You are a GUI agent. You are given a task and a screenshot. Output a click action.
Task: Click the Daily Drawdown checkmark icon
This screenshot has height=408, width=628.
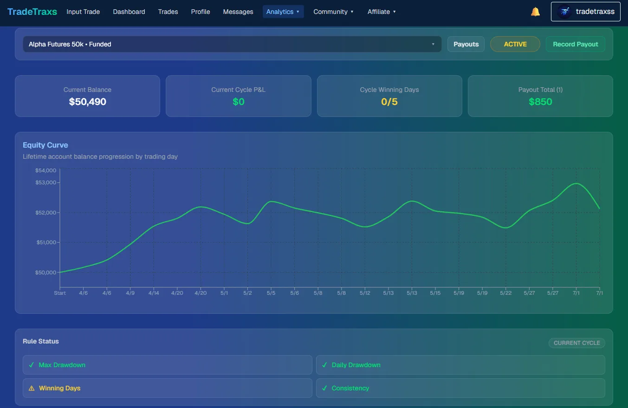tap(324, 365)
